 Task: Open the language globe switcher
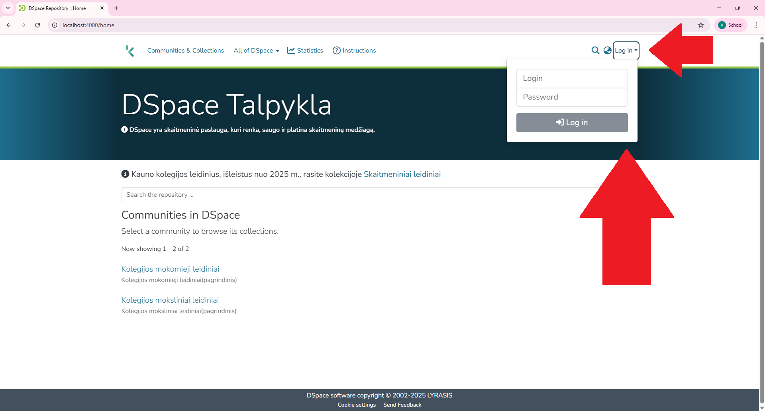point(607,51)
